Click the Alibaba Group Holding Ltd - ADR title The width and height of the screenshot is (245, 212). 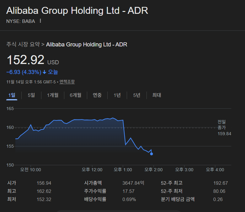(77, 11)
